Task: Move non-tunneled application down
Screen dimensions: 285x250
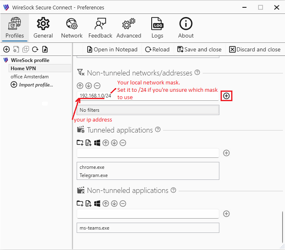Action: (x=114, y=204)
